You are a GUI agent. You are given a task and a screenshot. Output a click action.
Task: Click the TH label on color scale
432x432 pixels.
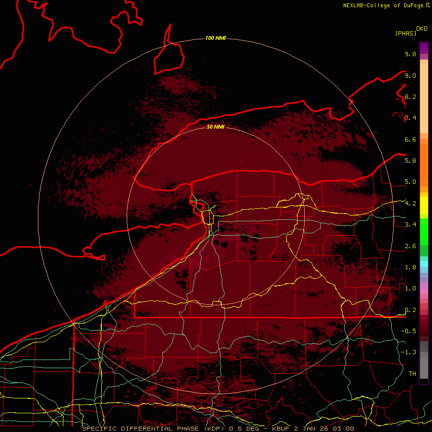click(412, 373)
